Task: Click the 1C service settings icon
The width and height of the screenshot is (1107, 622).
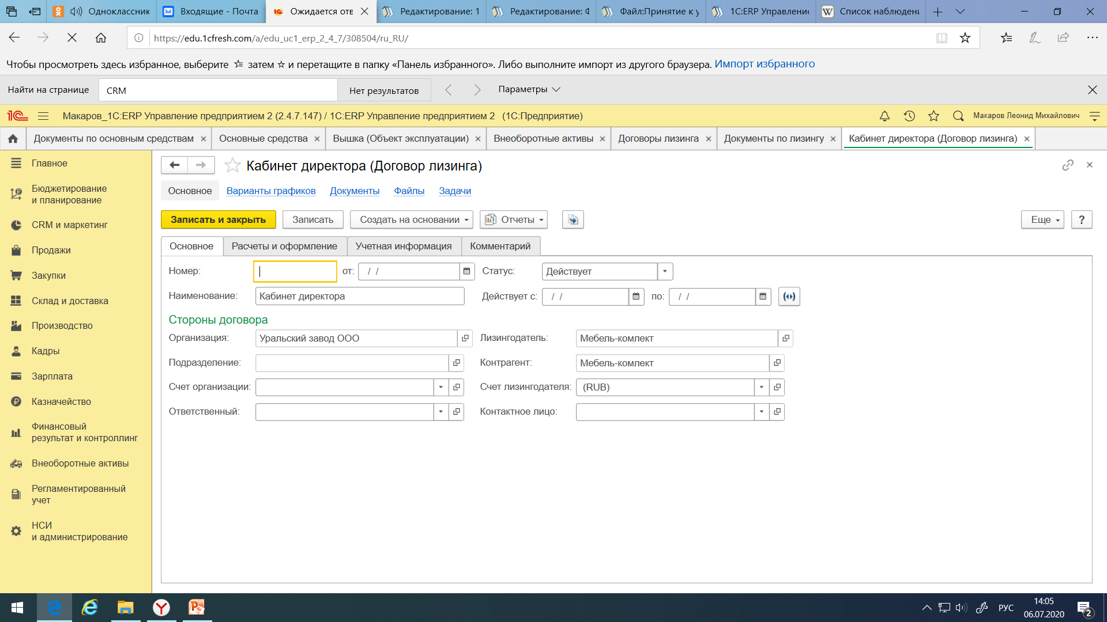Action: (x=1094, y=116)
